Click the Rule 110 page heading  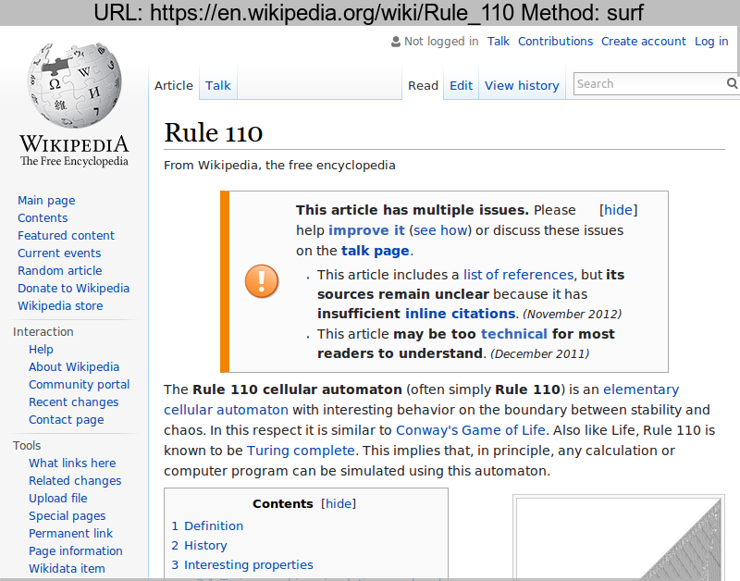pos(214,132)
